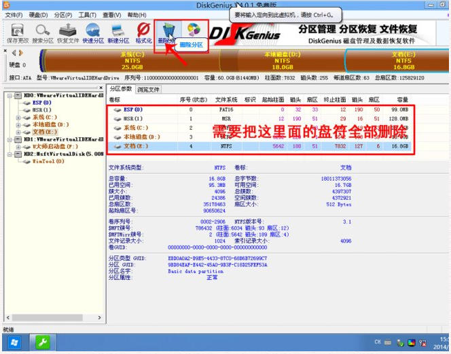Image resolution: width=451 pixels, height=354 pixels.
Task: Click the colorful pie chart toolbar icon
Action: [194, 29]
